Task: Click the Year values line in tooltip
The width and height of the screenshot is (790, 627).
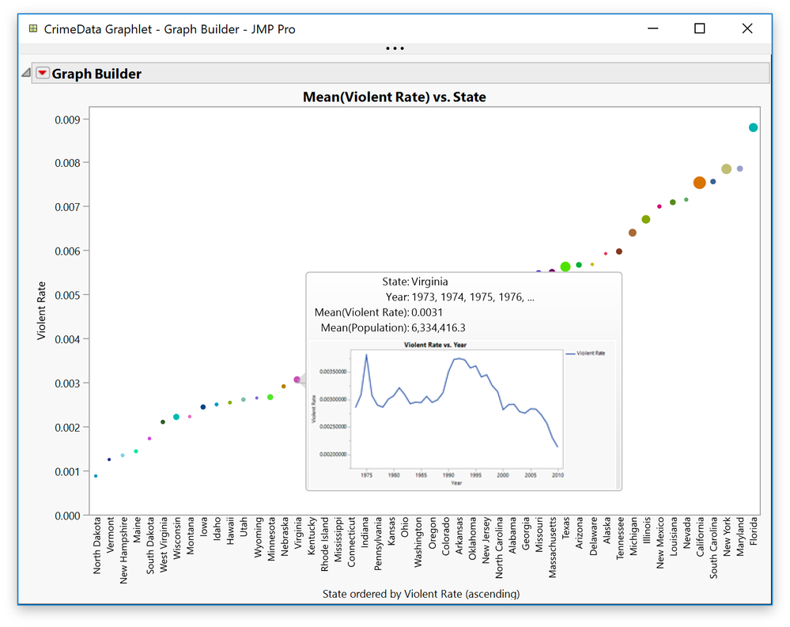Action: point(460,297)
